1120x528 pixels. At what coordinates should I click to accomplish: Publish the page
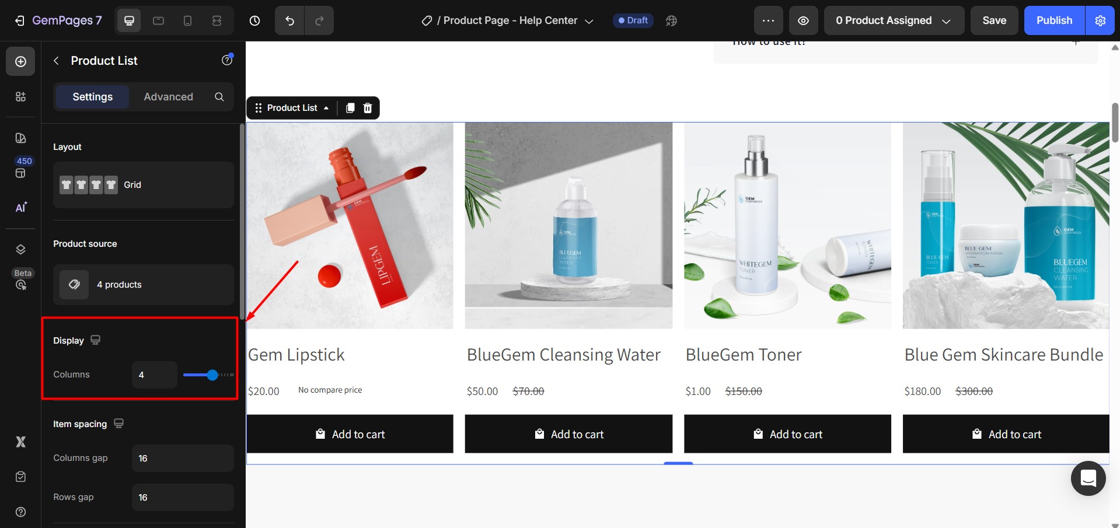[1053, 20]
